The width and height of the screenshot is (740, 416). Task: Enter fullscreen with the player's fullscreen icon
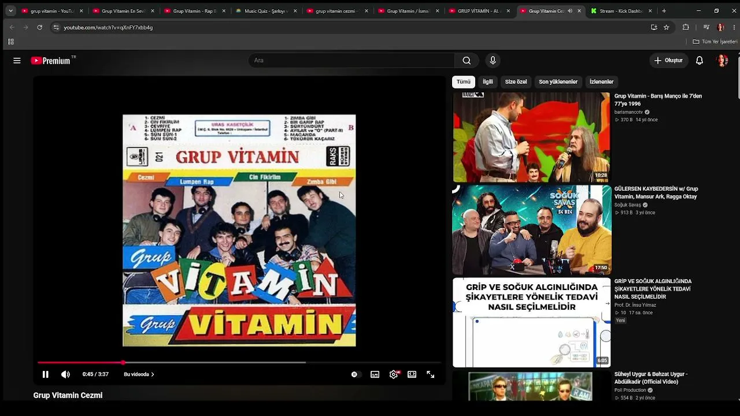point(431,374)
